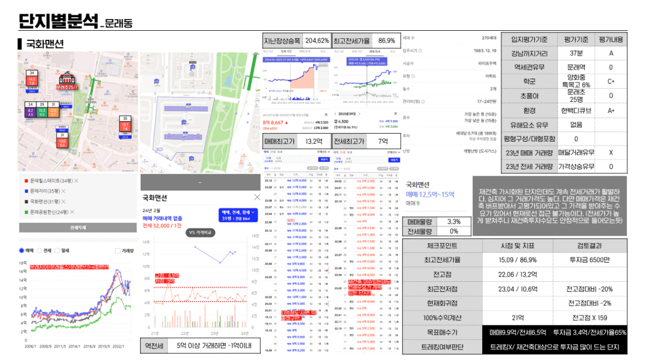Click the 현백디큐브 environment cell
Screen dimensions: 645x363
[577, 110]
